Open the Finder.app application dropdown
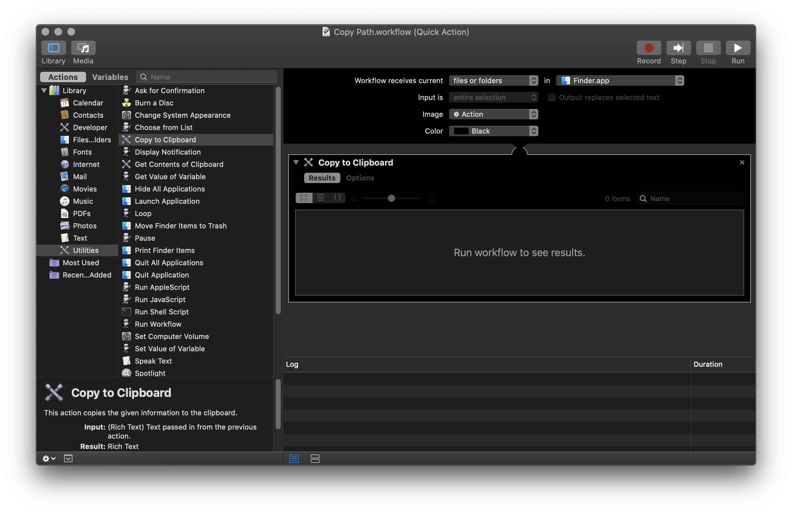The image size is (792, 513). click(x=620, y=81)
